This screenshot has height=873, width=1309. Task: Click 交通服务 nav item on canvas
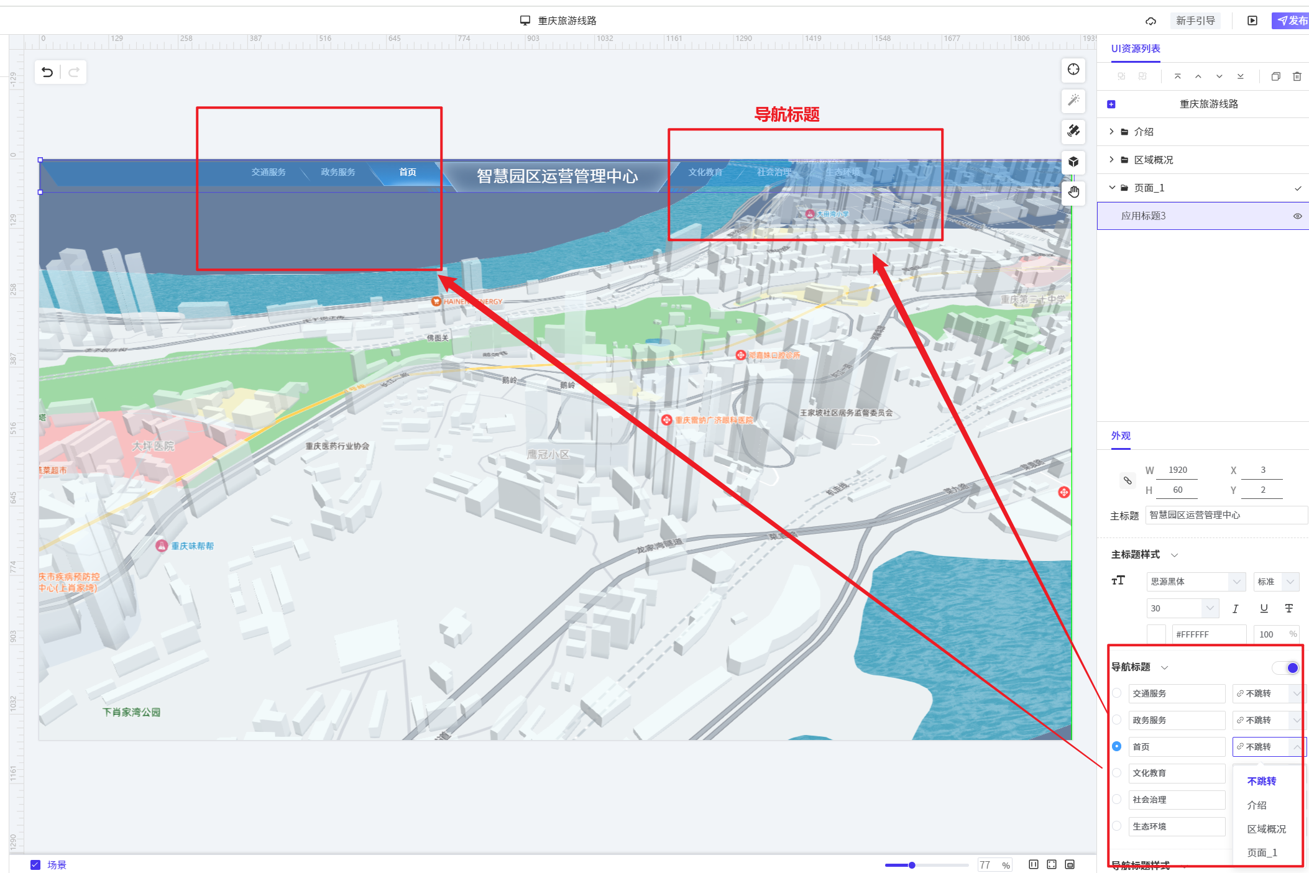pos(269,172)
